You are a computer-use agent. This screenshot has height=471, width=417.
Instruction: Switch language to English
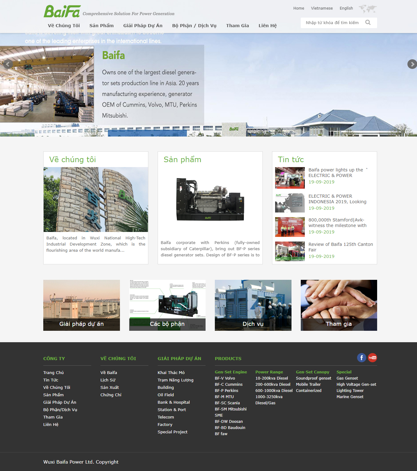[x=346, y=8]
